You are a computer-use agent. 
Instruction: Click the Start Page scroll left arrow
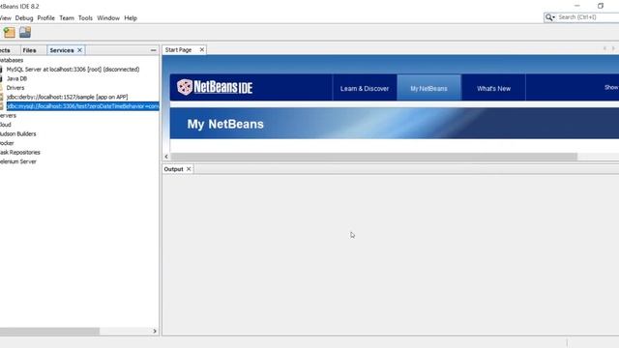[x=166, y=157]
